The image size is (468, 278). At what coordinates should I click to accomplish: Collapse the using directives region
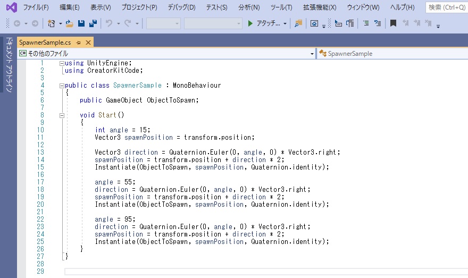(62, 63)
